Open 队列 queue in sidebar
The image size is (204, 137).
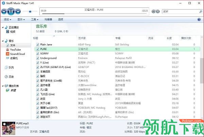coord(11,67)
